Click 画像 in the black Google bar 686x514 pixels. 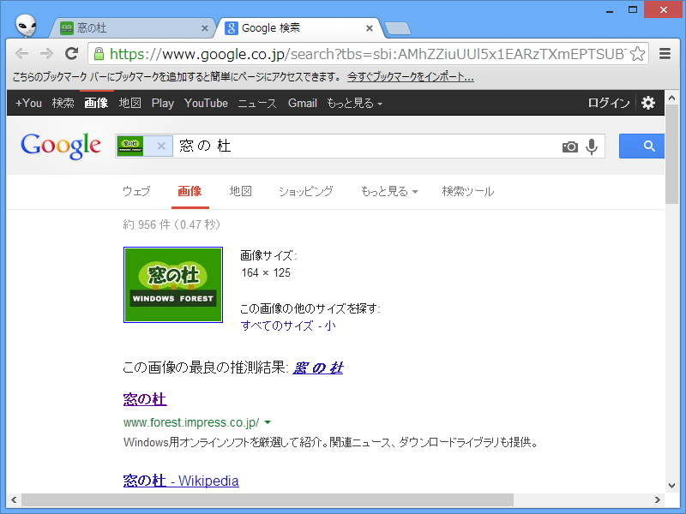pos(96,103)
